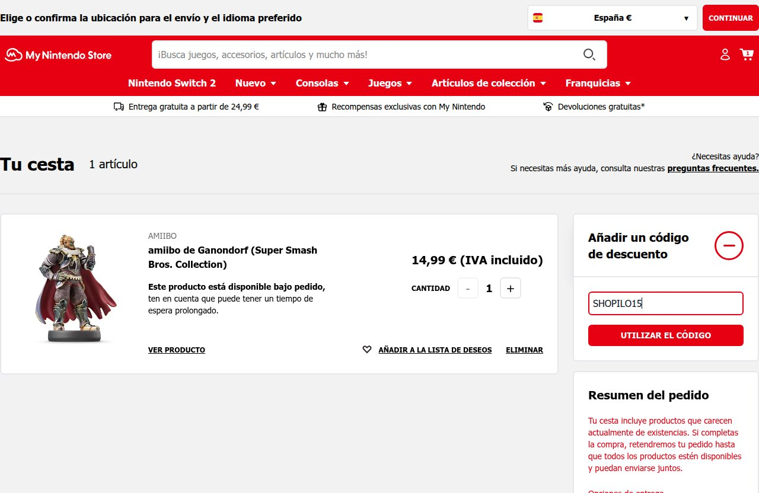Click the 'Resumen del pedido' heading

point(648,395)
